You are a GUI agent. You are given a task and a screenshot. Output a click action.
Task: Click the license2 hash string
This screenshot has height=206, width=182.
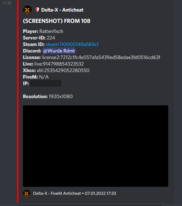pyautogui.click(x=101, y=58)
